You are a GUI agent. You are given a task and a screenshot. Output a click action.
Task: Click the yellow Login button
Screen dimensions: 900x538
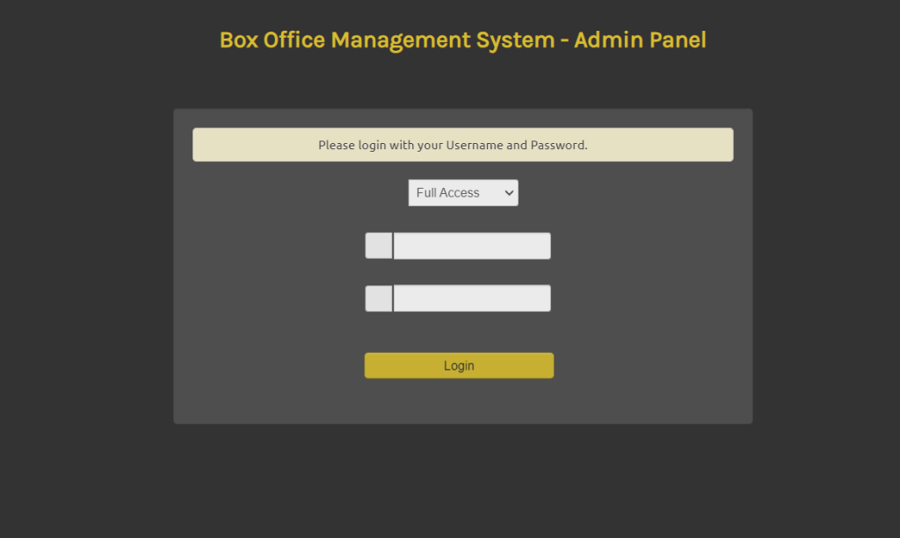pyautogui.click(x=459, y=366)
